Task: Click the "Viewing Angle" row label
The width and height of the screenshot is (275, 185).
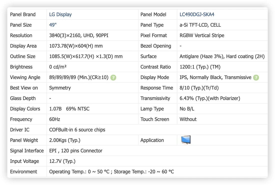Action: coord(25,77)
